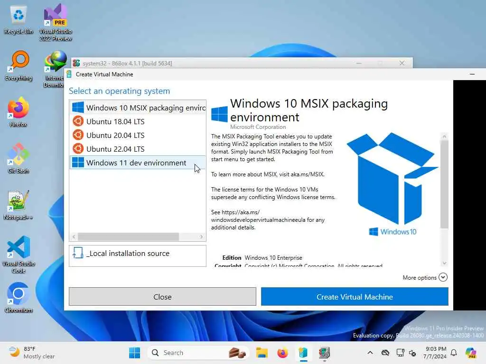Open Internet Download Manager desktop shortcut

click(55, 69)
